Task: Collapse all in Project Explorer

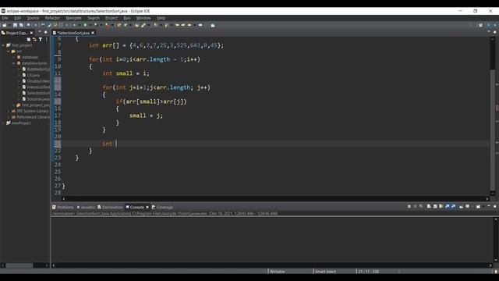Action: (29, 40)
